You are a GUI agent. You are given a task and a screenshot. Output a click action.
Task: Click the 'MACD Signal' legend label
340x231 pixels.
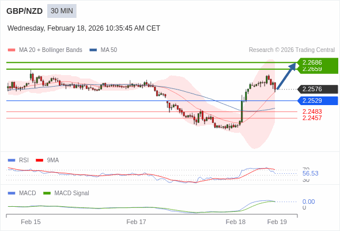(72, 193)
